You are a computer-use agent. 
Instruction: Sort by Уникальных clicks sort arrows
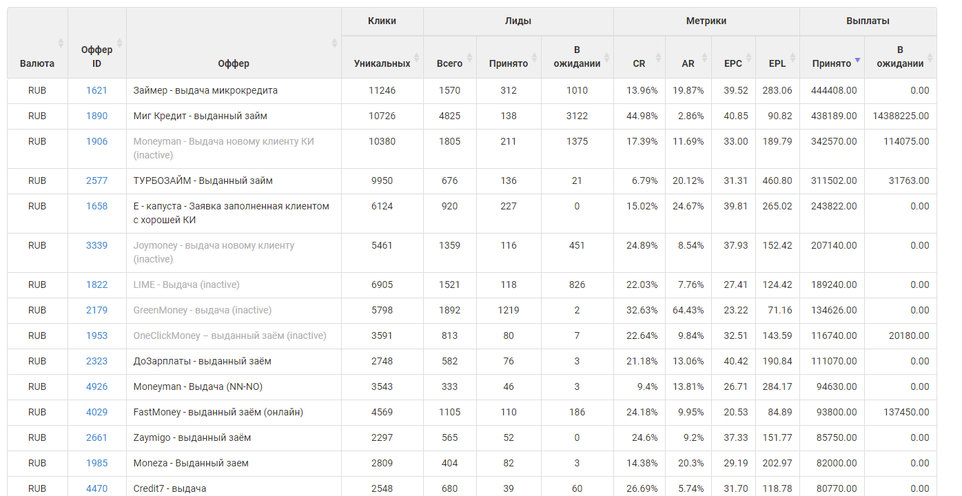point(416,57)
